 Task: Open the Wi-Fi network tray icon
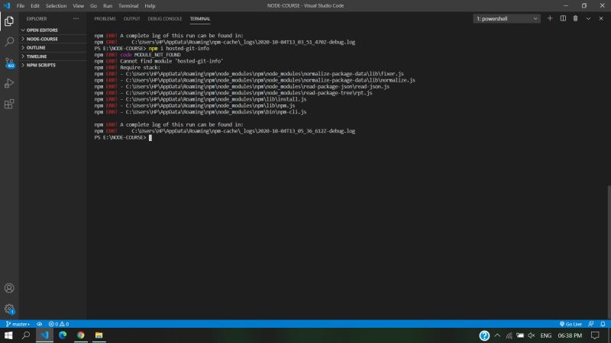509,335
